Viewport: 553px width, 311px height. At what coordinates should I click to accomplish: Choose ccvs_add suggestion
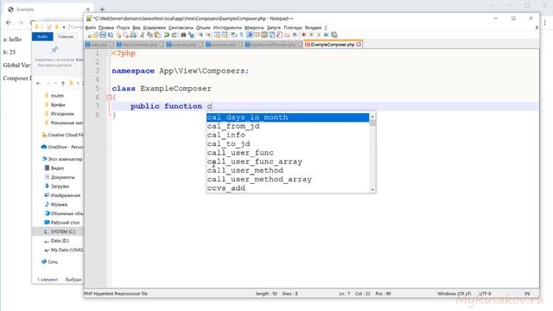pyautogui.click(x=288, y=188)
